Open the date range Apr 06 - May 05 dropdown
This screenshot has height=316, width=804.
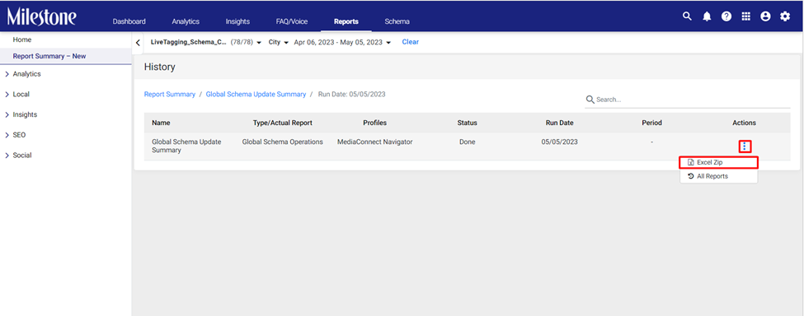(x=342, y=42)
